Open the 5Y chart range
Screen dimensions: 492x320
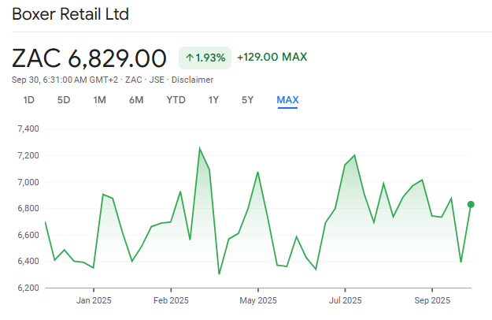(x=248, y=100)
